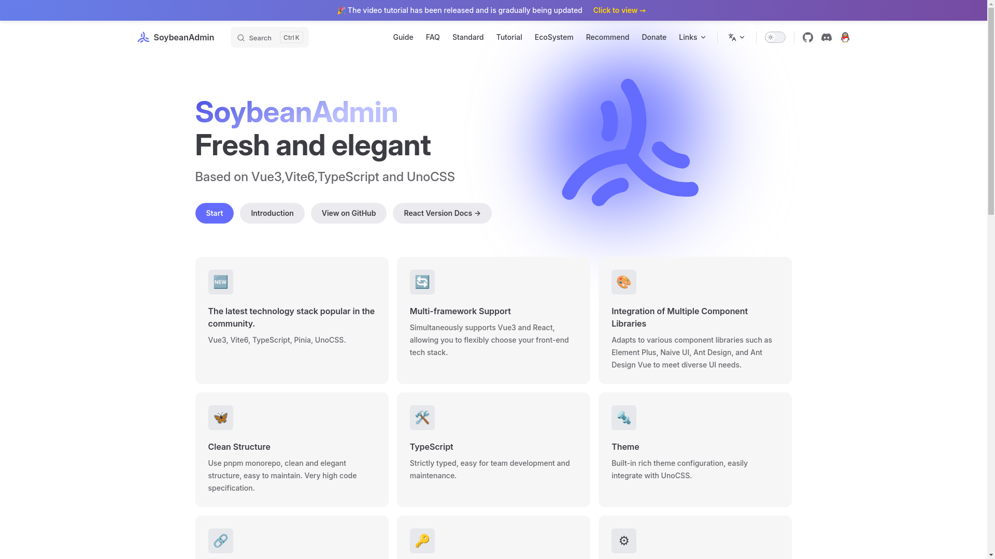Open the Tutorial nav item
Screen dimensions: 995x559
(509, 37)
